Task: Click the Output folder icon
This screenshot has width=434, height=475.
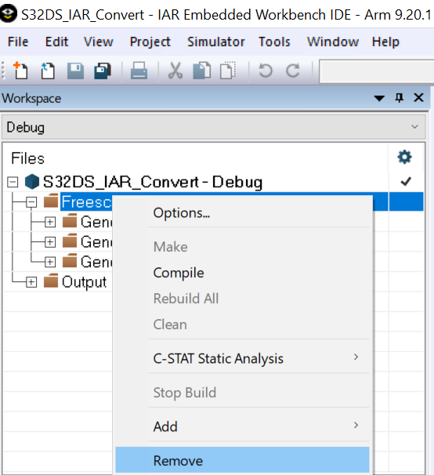Action: (51, 281)
